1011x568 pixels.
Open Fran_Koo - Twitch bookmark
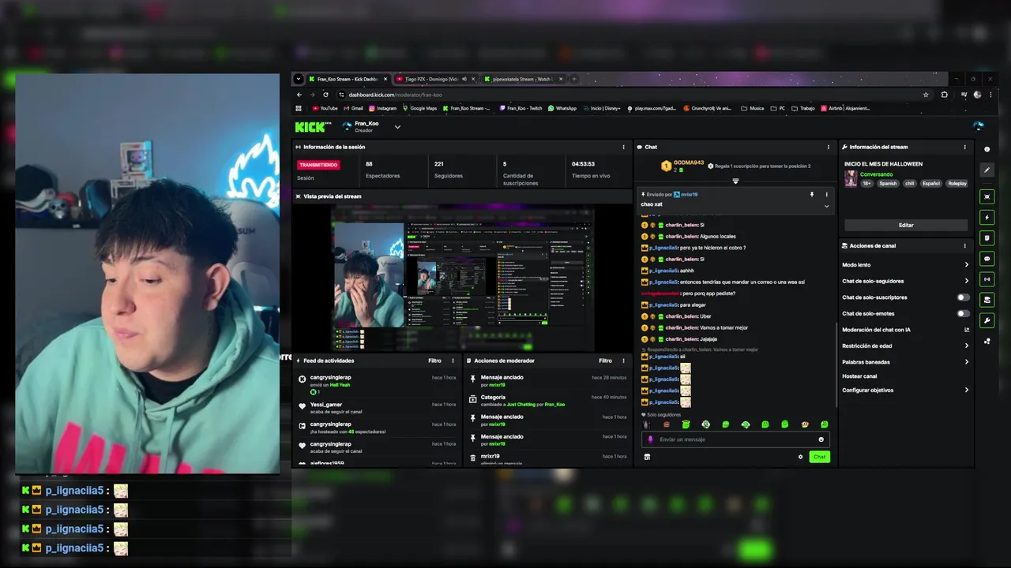pyautogui.click(x=521, y=108)
